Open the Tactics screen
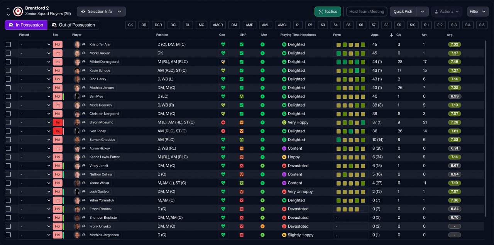Viewport: 494px width, 245px height. (x=328, y=12)
